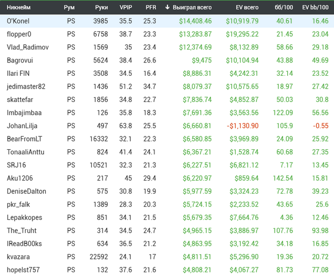Select player flopper0 nickname
Image resolution: width=334 pixels, height=276 pixels.
click(x=19, y=34)
